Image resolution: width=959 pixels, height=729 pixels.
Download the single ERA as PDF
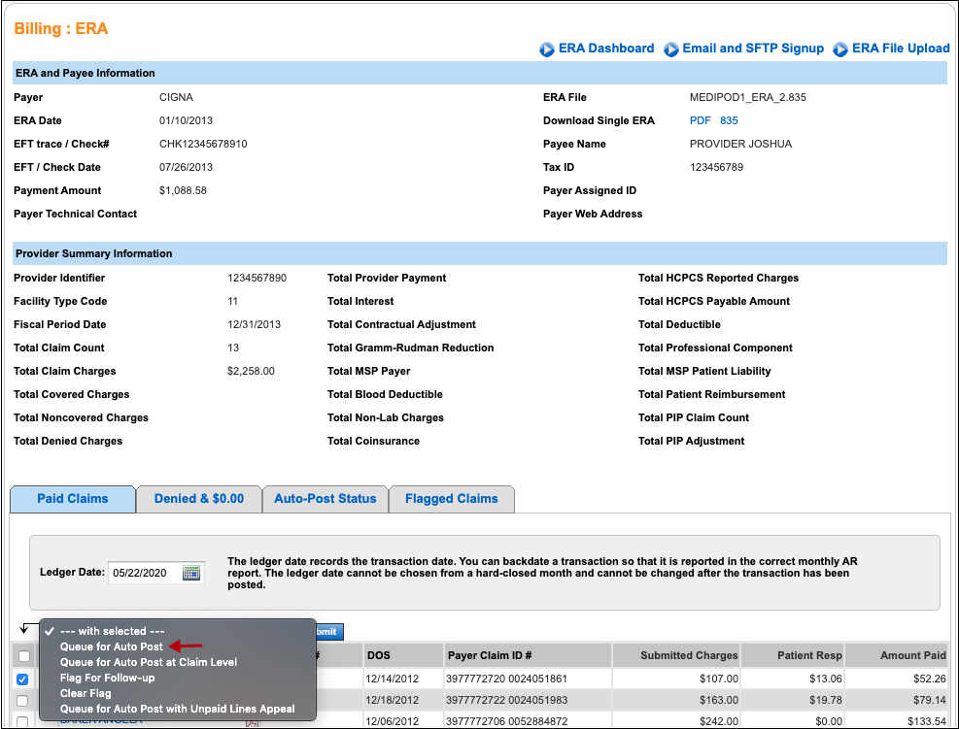(700, 120)
